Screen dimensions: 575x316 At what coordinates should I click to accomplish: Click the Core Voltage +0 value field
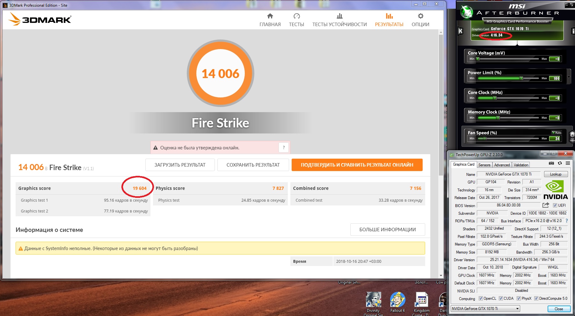pos(555,59)
